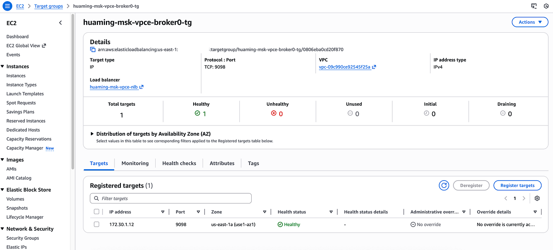Open Spot Requests in the sidebar

click(21, 103)
